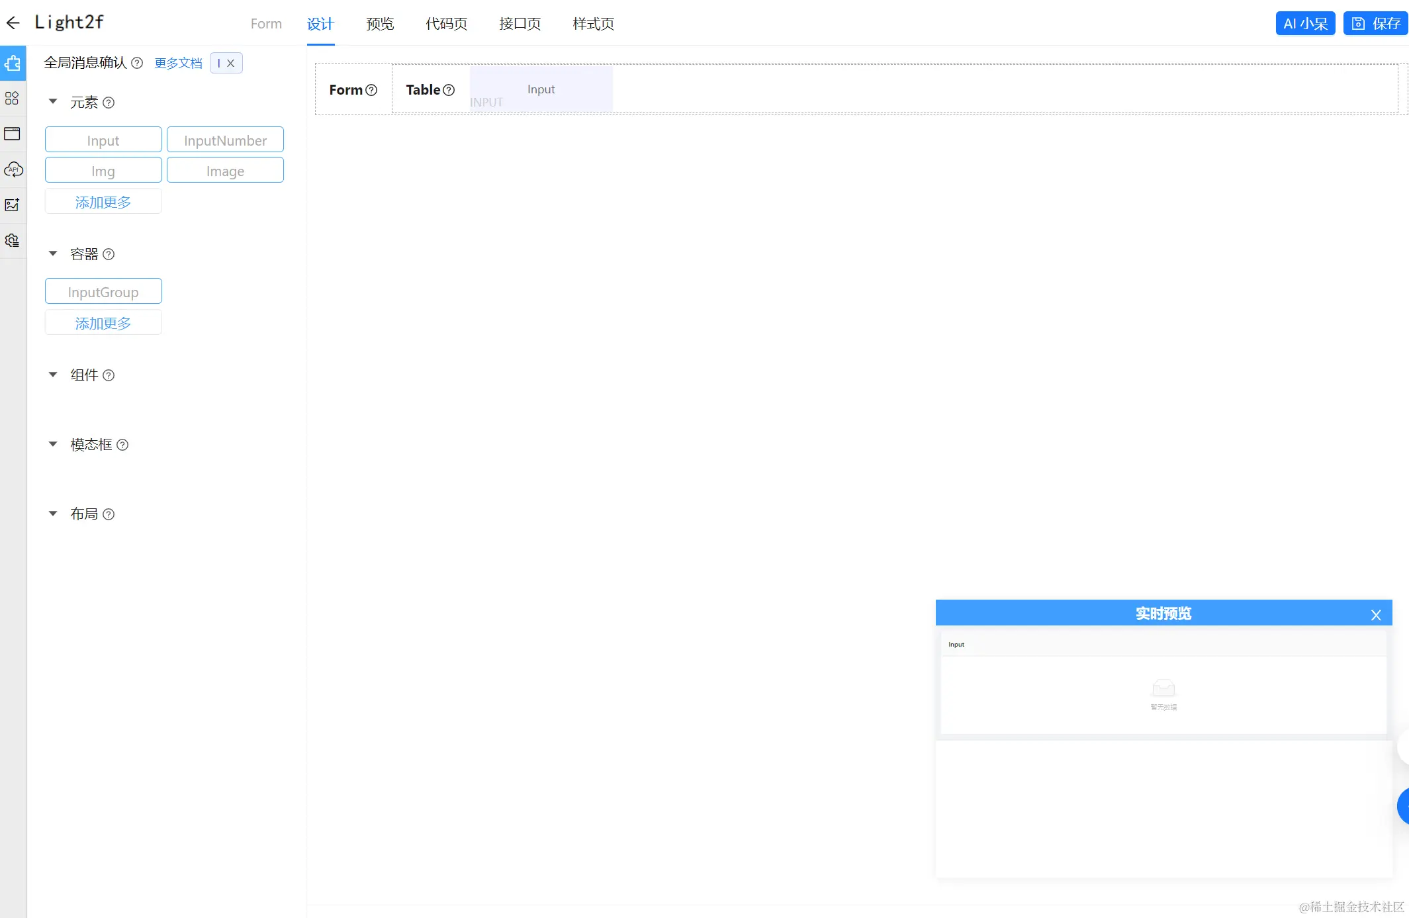Open the window layout sidebar icon
The image size is (1409, 918).
click(13, 134)
